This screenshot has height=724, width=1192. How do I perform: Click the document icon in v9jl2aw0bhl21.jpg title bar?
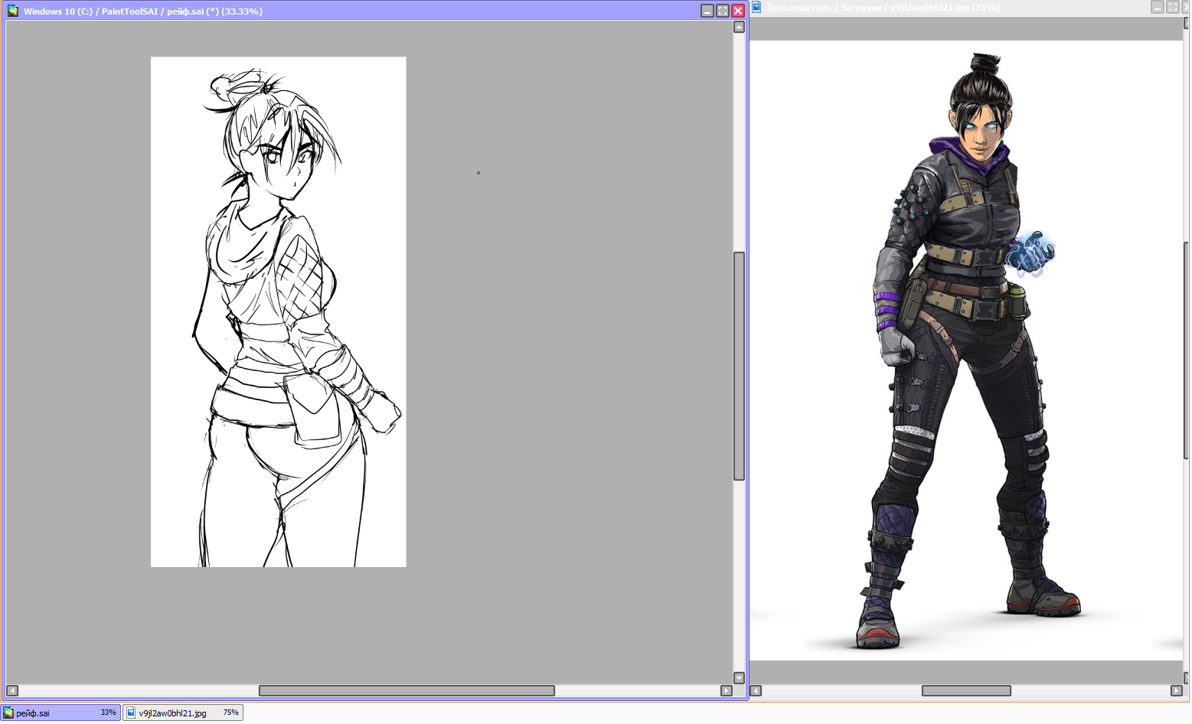tap(756, 7)
